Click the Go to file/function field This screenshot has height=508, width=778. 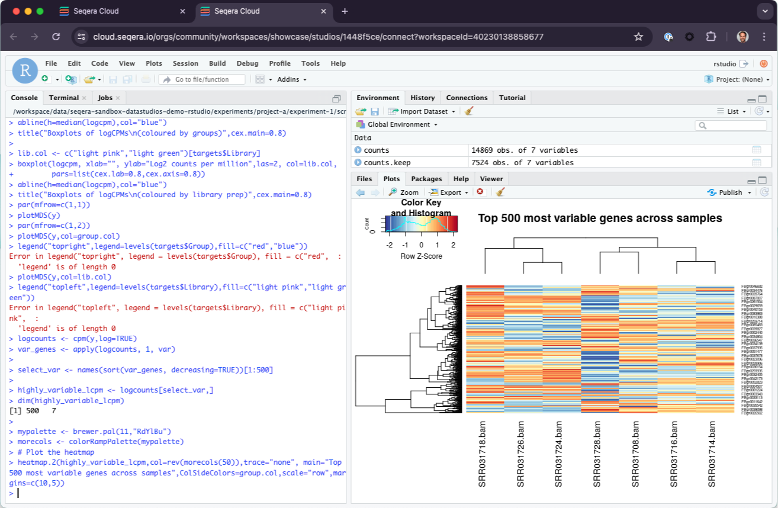[202, 79]
